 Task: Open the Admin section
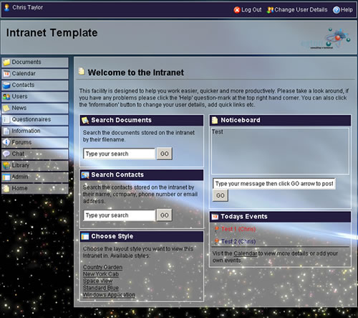pos(35,177)
